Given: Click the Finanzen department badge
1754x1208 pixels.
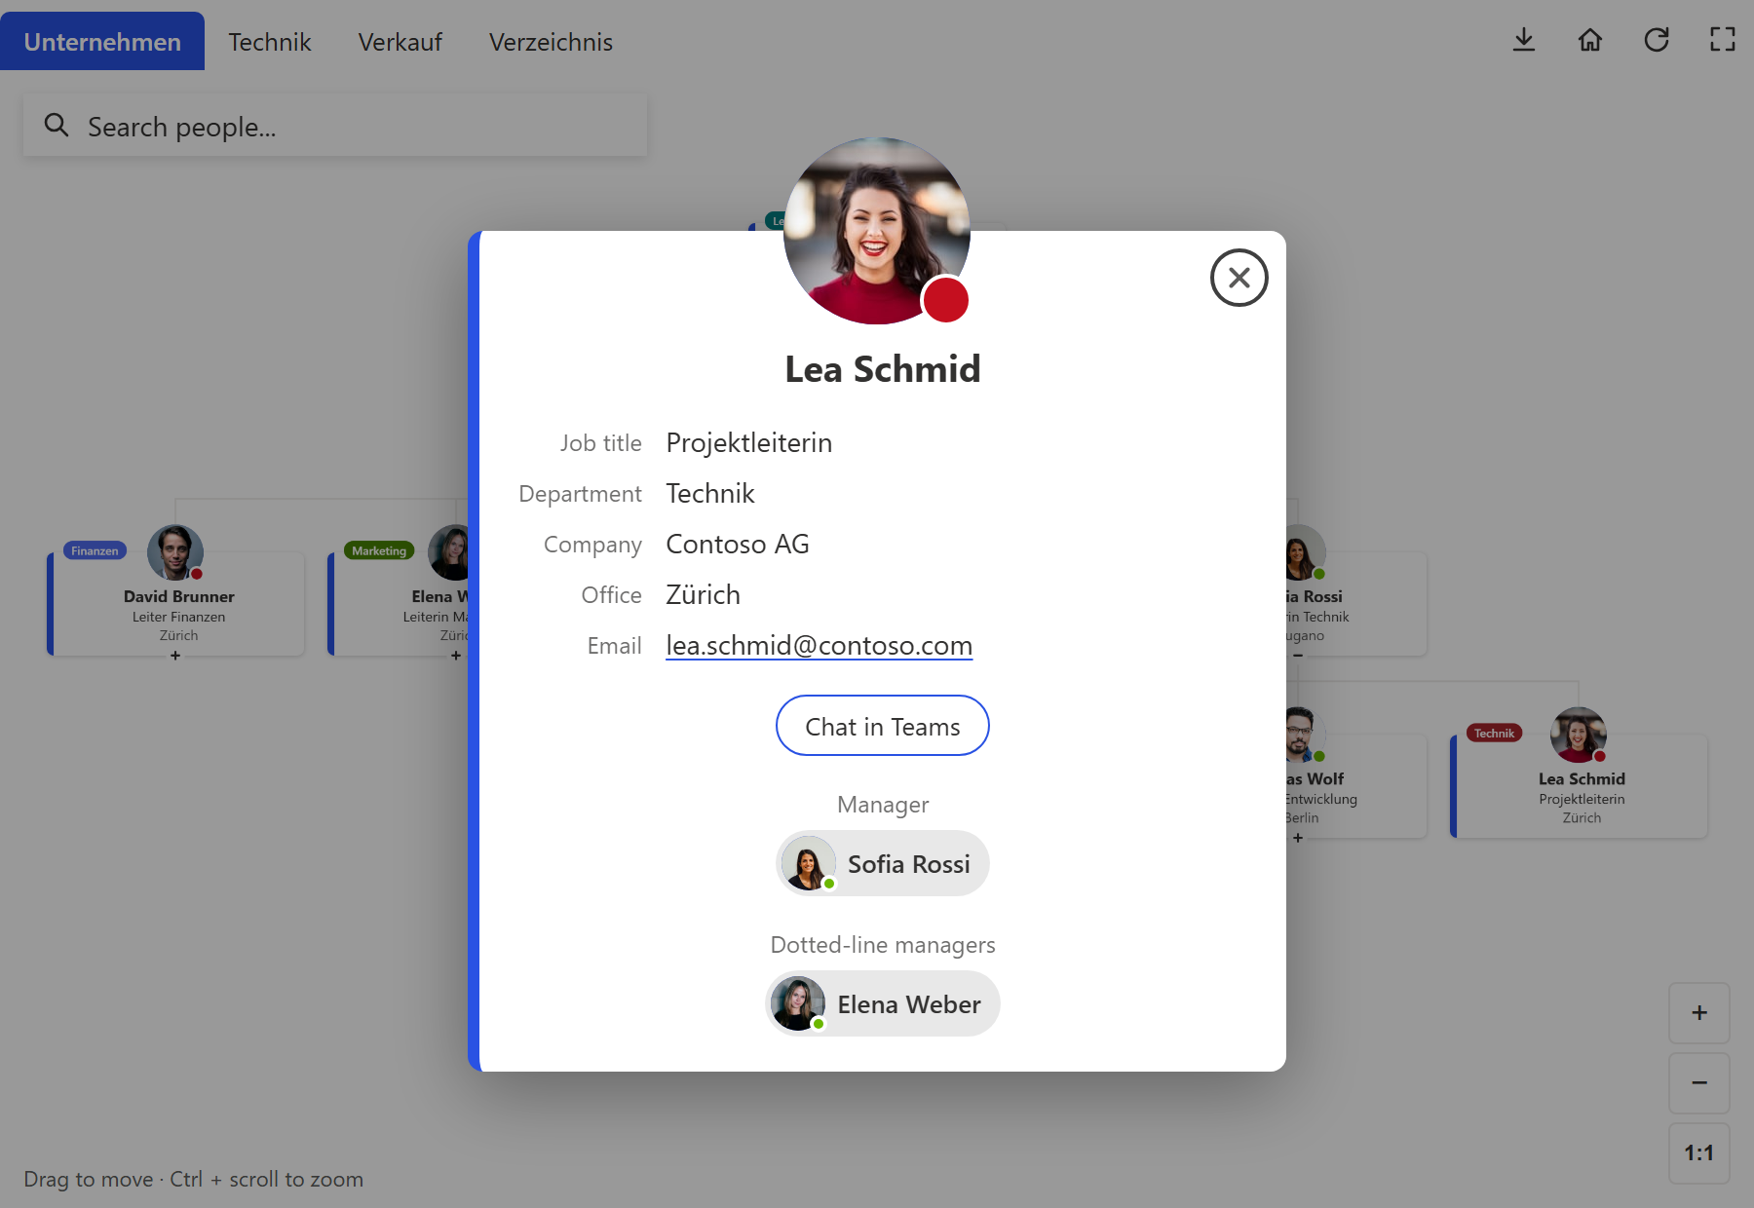Looking at the screenshot, I should pyautogui.click(x=95, y=551).
